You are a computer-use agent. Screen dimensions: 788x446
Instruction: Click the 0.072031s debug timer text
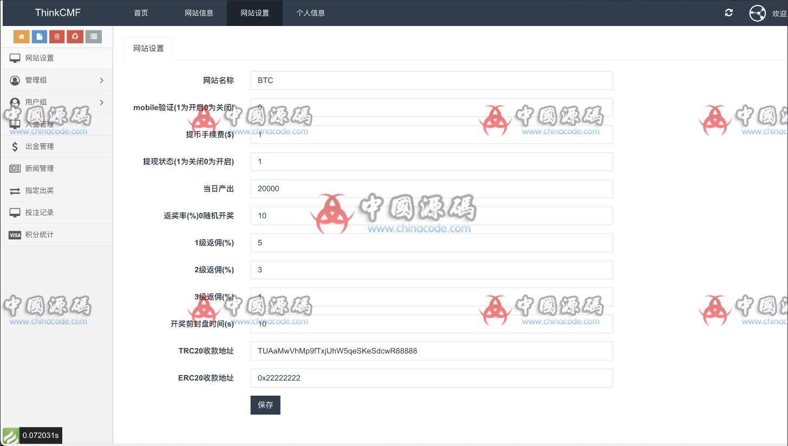pos(41,436)
